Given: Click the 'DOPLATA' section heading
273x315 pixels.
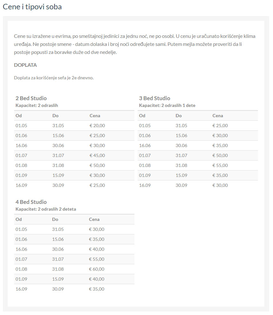Looking at the screenshot, I should point(25,65).
